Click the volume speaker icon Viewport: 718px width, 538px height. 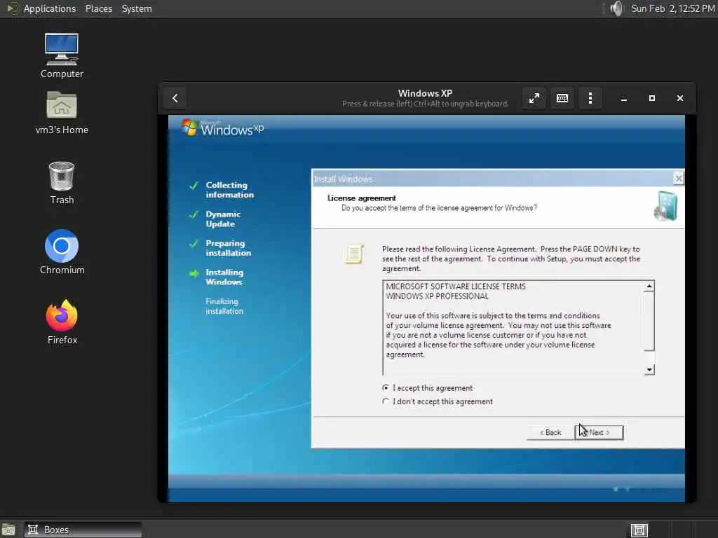pos(616,8)
